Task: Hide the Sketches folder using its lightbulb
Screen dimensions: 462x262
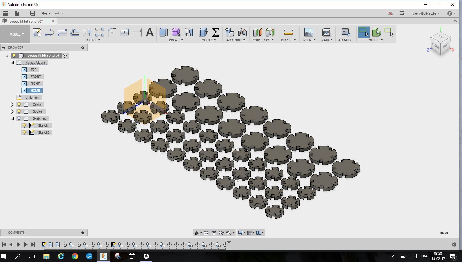Action: (x=19, y=118)
